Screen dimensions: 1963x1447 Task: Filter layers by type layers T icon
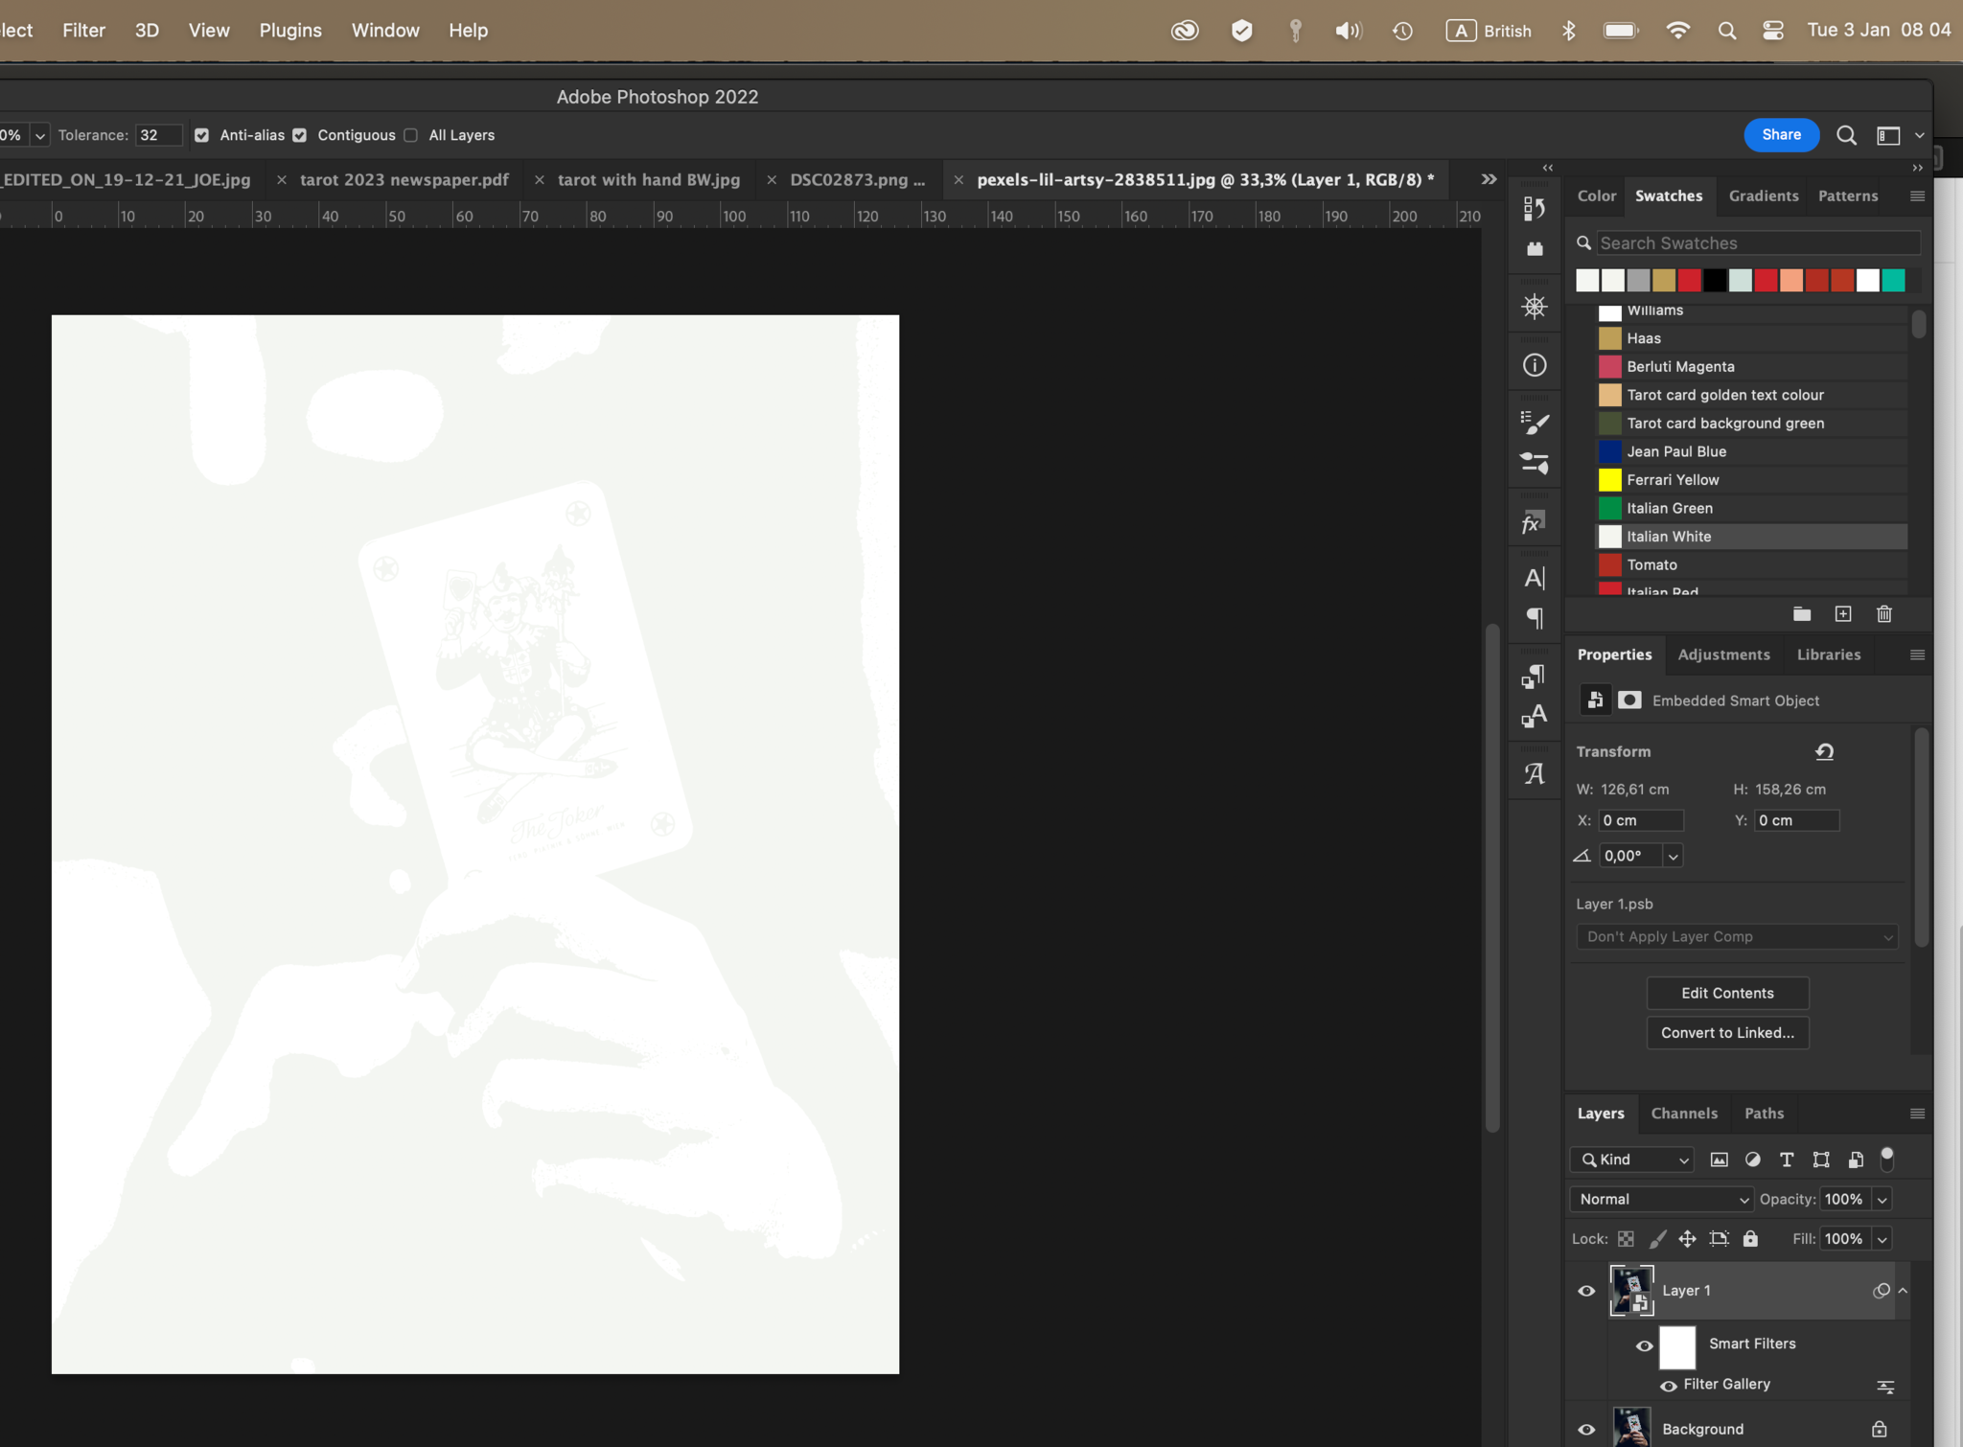tap(1786, 1160)
